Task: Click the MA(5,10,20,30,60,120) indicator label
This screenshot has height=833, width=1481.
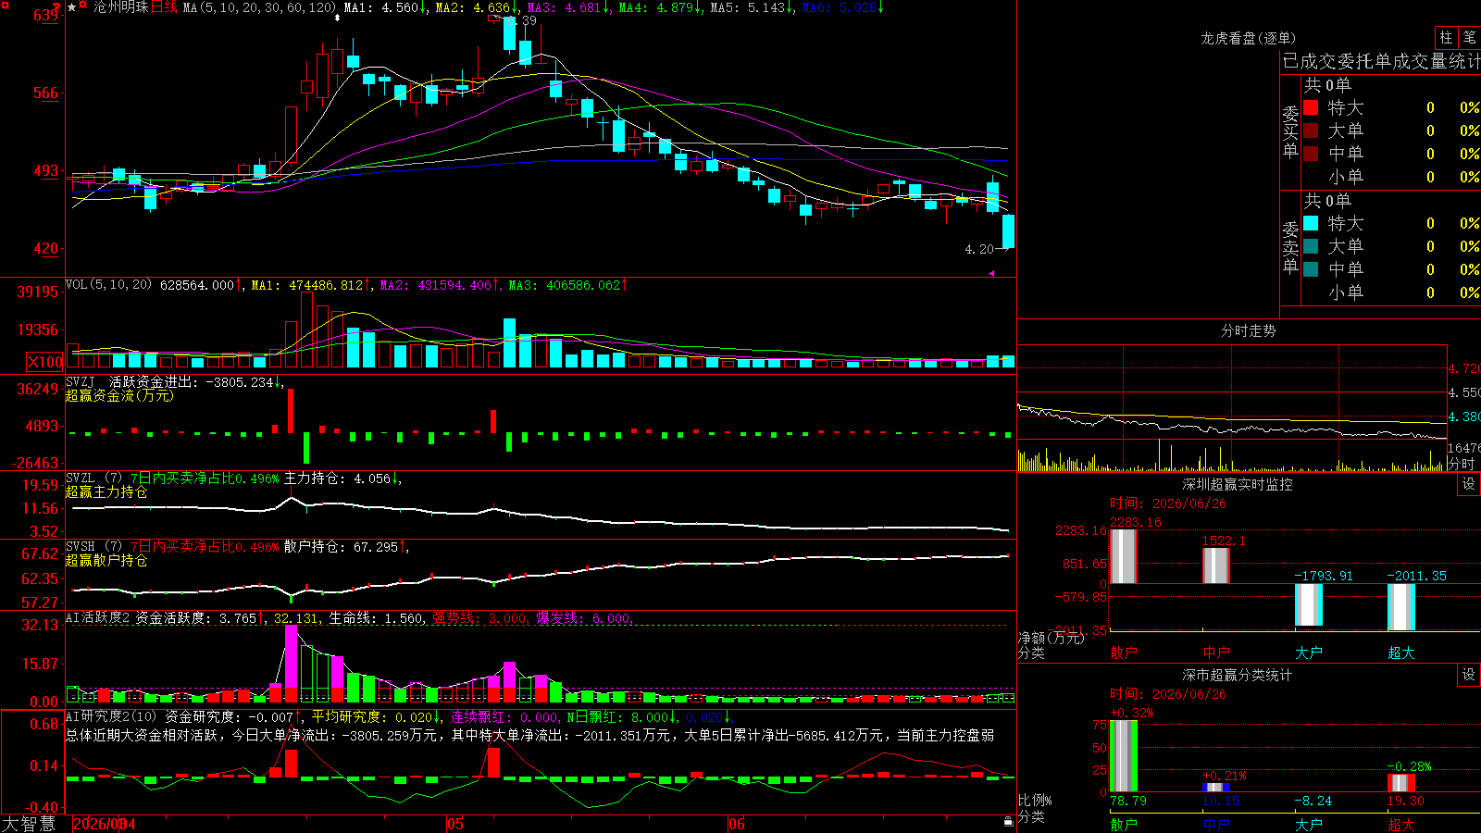Action: click(259, 7)
